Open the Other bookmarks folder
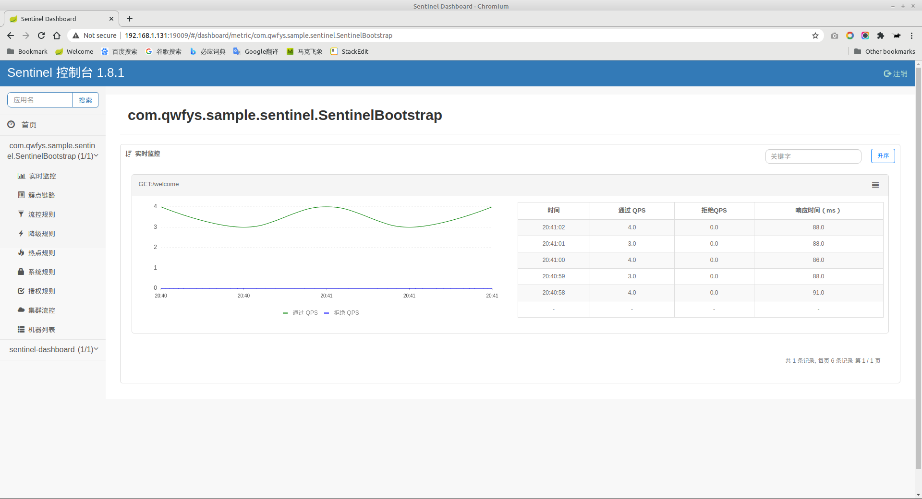The height and width of the screenshot is (499, 922). 885,51
